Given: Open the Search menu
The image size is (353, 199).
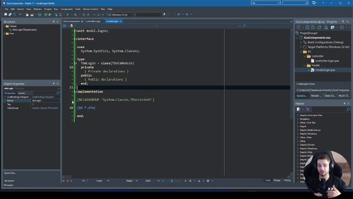Looking at the screenshot, I should [x=20, y=9].
